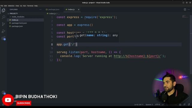The width and height of the screenshot is (192, 108).
Task: Follow the http://${hostname}:${port}/ link
Action: [x=137, y=56]
